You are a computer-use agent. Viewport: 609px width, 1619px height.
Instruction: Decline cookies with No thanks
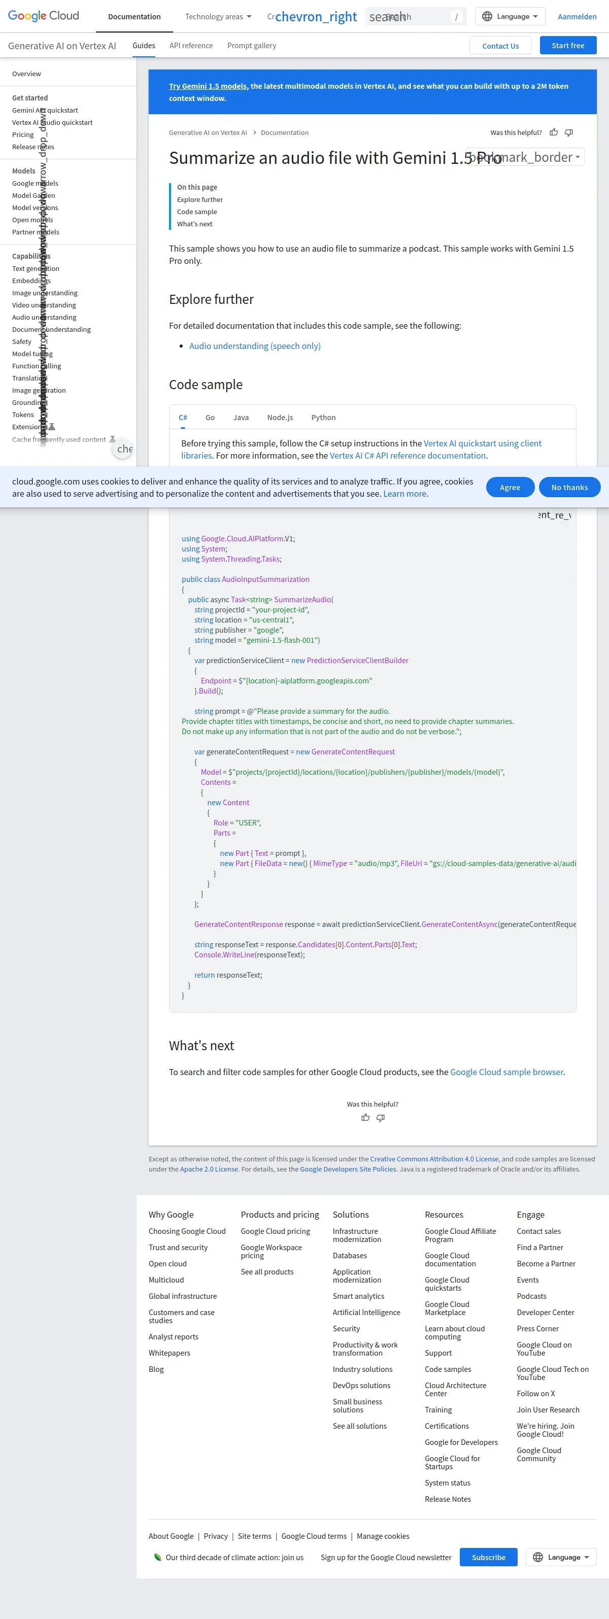(x=569, y=487)
